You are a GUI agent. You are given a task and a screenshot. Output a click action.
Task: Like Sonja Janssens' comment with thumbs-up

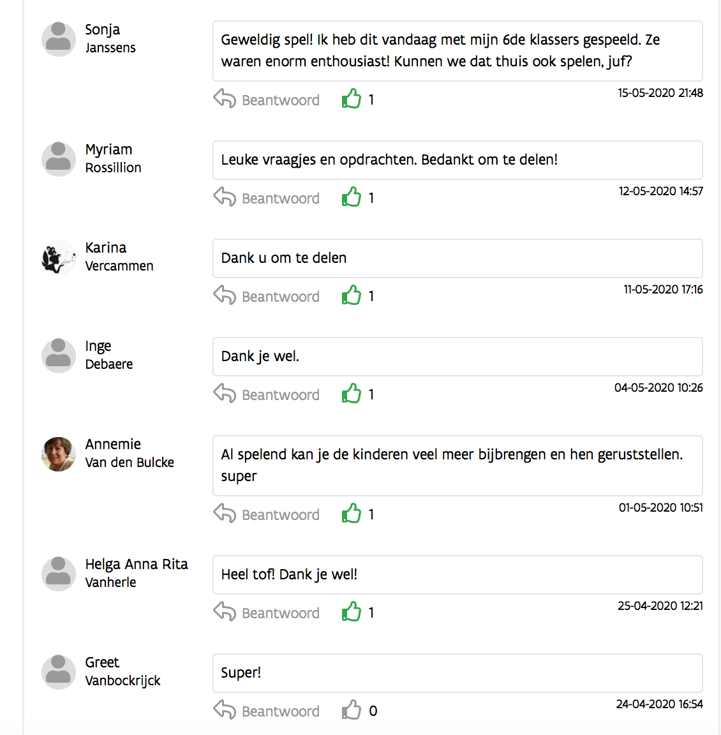[352, 99]
